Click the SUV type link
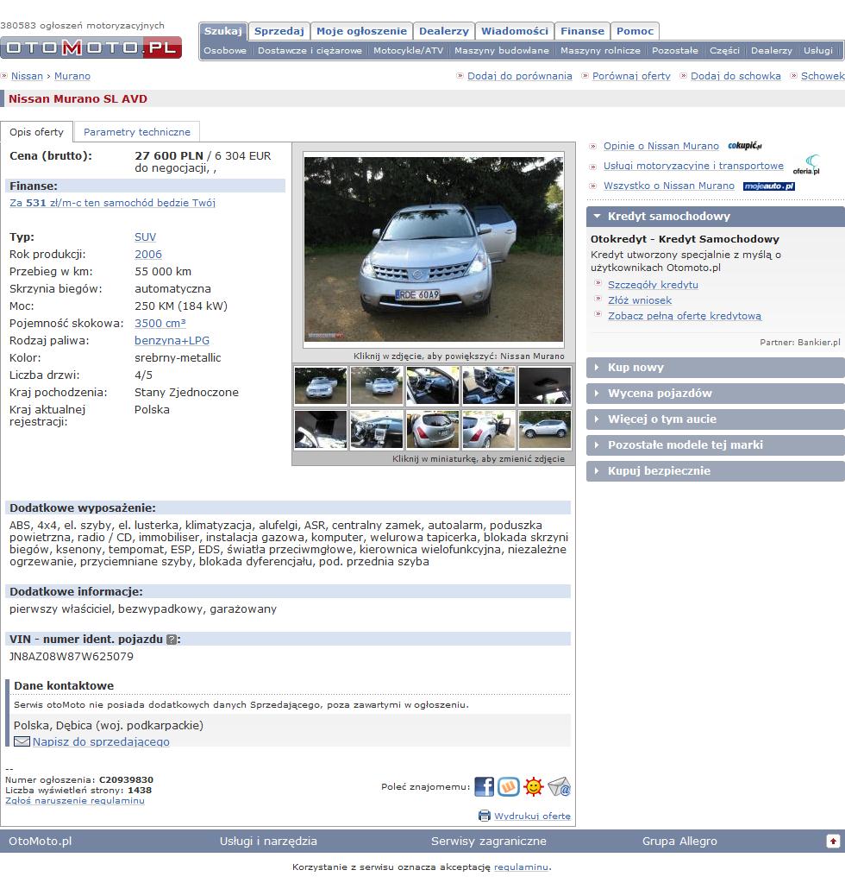845x889 pixels. (145, 237)
